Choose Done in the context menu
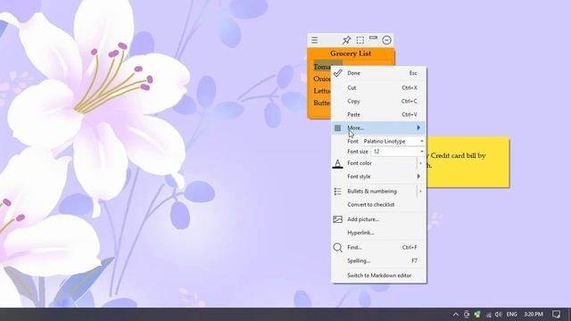The width and height of the screenshot is (571, 321). pyautogui.click(x=378, y=73)
